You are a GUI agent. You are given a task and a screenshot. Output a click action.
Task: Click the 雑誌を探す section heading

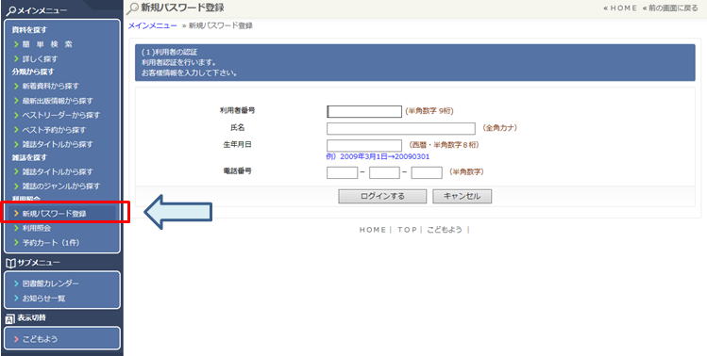[x=29, y=157]
